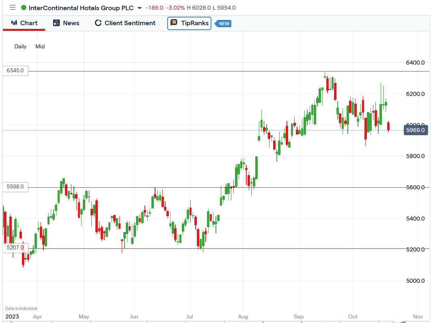This screenshot has height=323, width=431.
Task: Open the Client Sentiment tab
Action: tap(125, 23)
